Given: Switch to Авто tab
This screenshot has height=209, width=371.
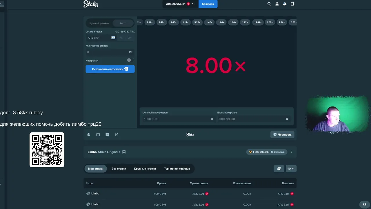Looking at the screenshot, I should pos(123,23).
